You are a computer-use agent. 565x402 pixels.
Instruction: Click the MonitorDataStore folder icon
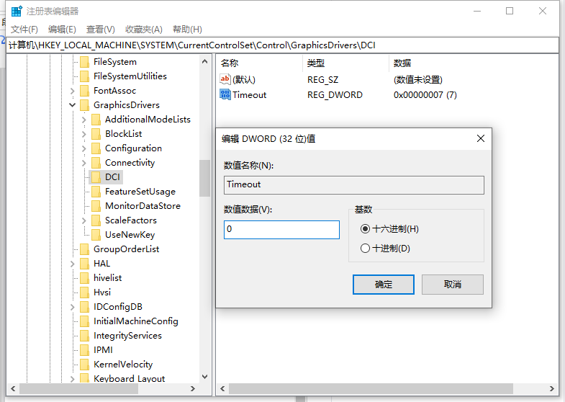tap(96, 206)
